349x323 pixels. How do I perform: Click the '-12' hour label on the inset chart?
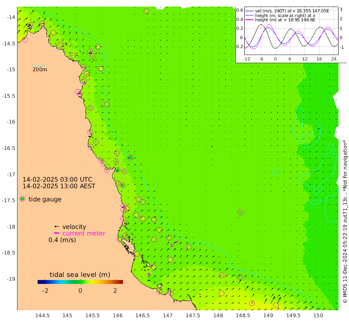pos(246,59)
